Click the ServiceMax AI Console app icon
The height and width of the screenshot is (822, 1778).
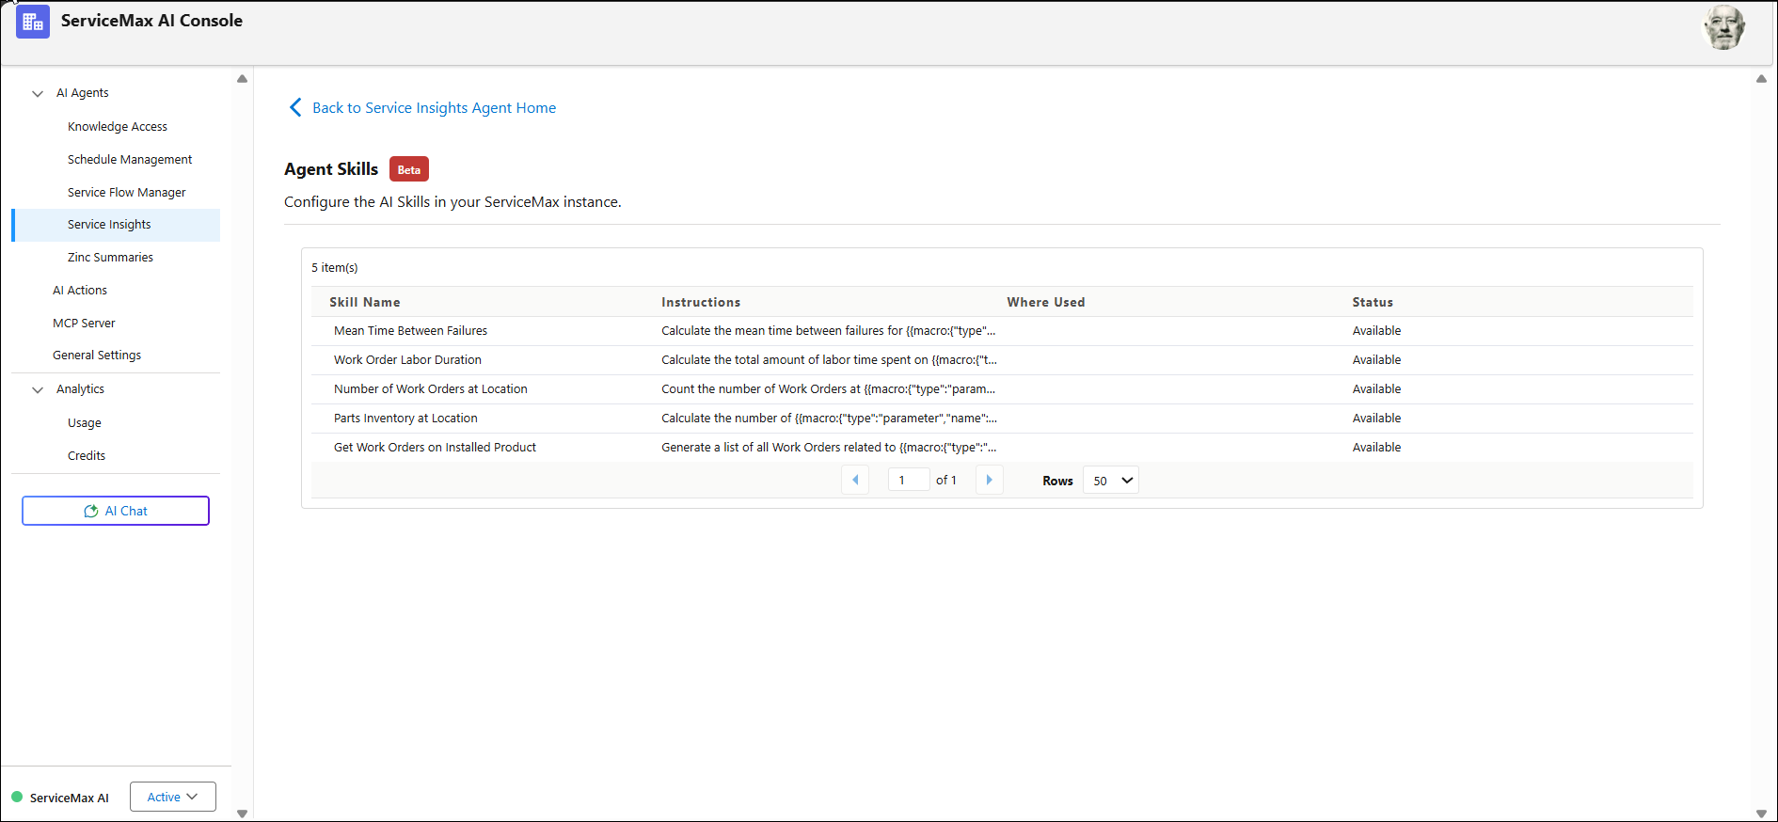click(33, 22)
